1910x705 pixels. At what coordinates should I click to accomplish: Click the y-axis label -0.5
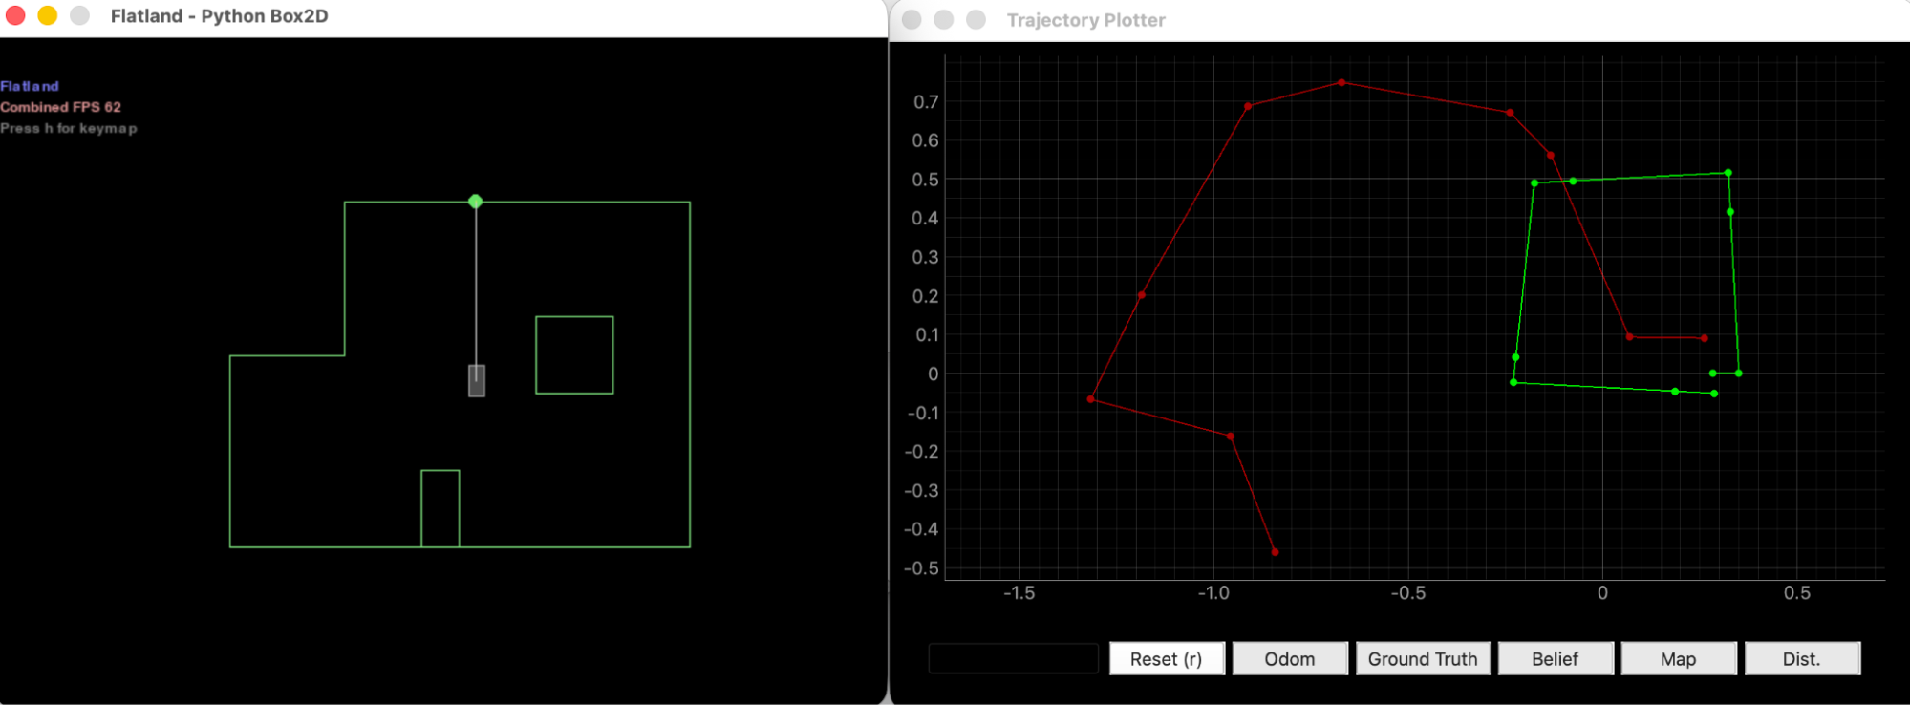(921, 568)
